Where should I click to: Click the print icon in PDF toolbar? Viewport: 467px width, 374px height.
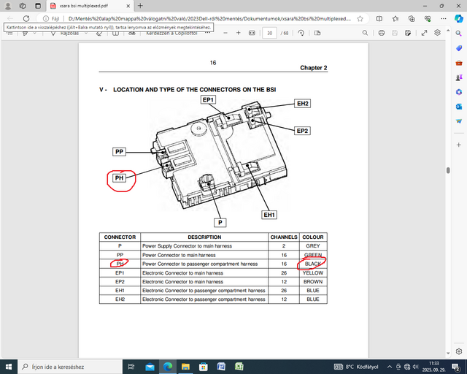(x=382, y=33)
